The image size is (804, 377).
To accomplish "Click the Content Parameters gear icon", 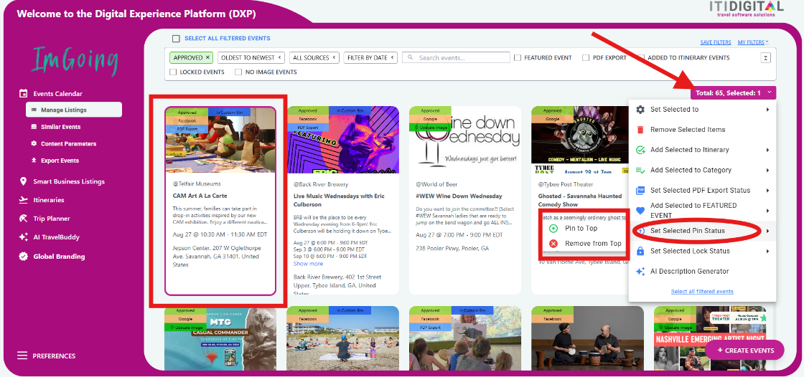I will coord(34,143).
